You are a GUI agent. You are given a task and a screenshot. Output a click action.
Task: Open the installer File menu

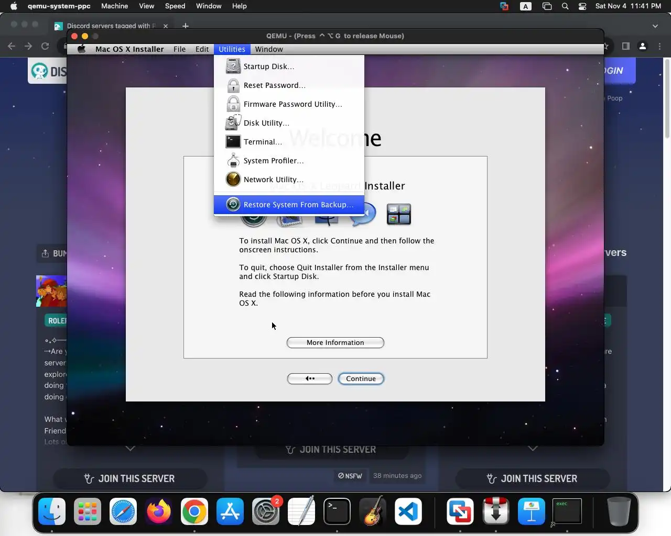pyautogui.click(x=179, y=49)
